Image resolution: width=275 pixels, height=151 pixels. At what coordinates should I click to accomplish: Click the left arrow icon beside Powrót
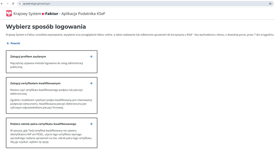tap(8, 43)
